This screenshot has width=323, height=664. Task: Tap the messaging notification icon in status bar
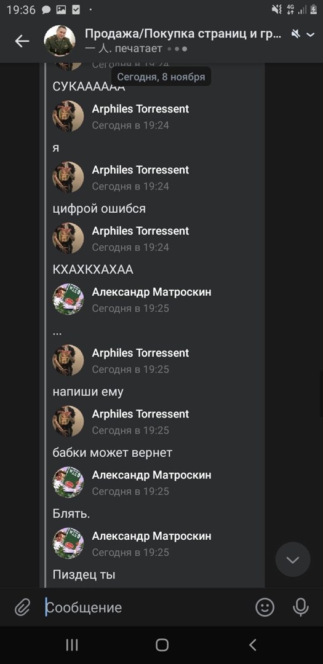point(47,10)
